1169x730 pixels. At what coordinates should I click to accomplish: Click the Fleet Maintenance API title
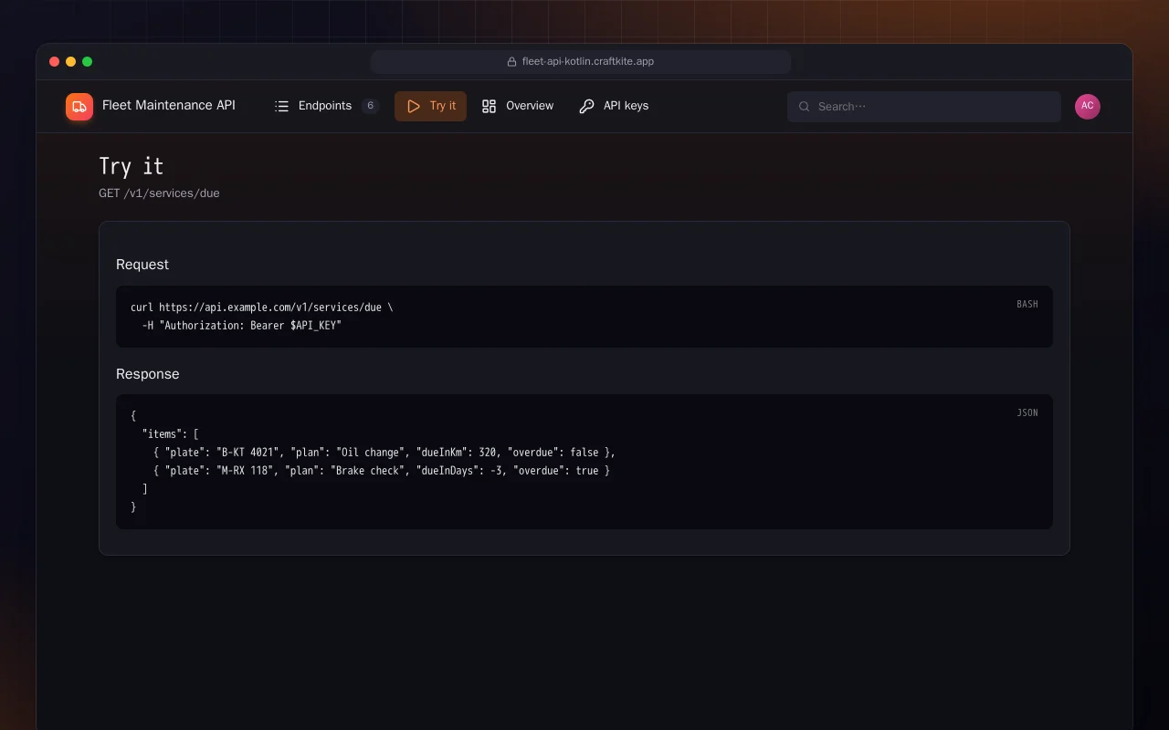pos(169,105)
